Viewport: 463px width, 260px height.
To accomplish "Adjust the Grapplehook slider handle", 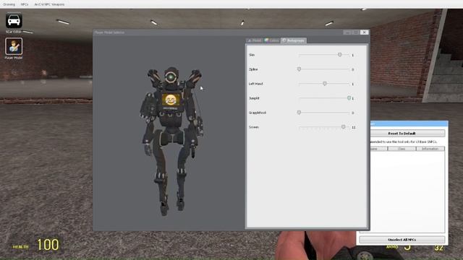I will pos(299,113).
